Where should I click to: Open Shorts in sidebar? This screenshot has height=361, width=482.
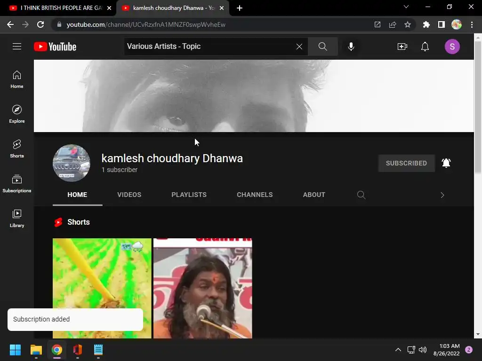[17, 149]
